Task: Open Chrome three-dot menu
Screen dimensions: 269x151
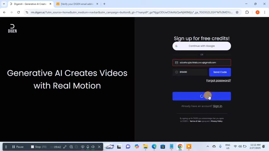Action: (x=265, y=12)
